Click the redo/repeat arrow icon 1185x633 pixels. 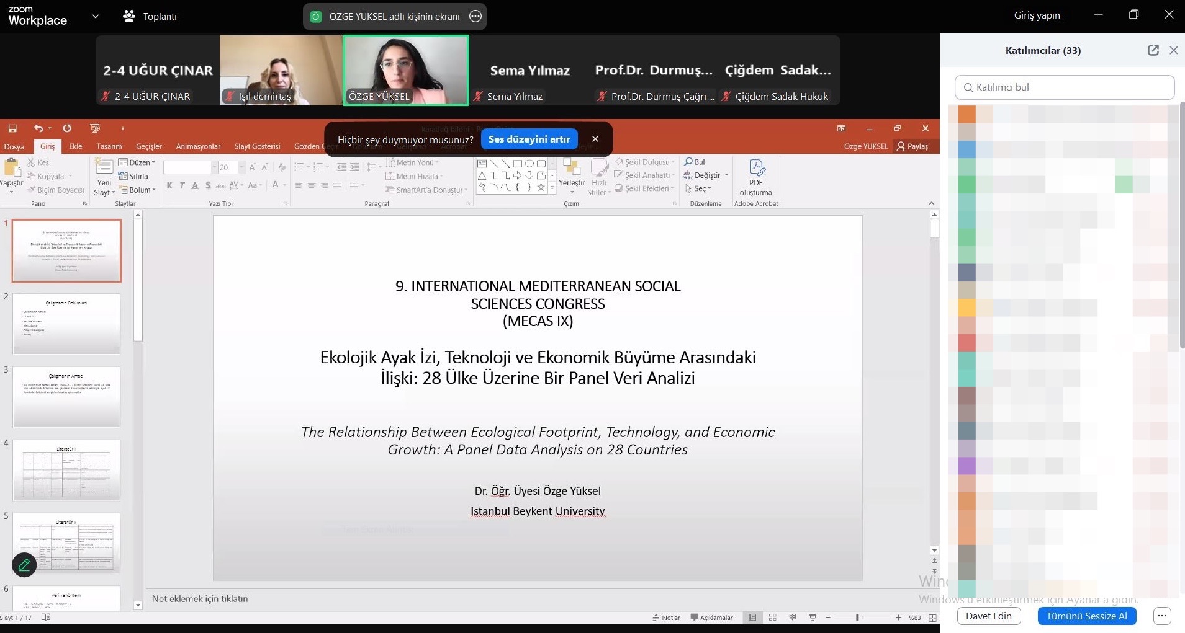pos(67,128)
